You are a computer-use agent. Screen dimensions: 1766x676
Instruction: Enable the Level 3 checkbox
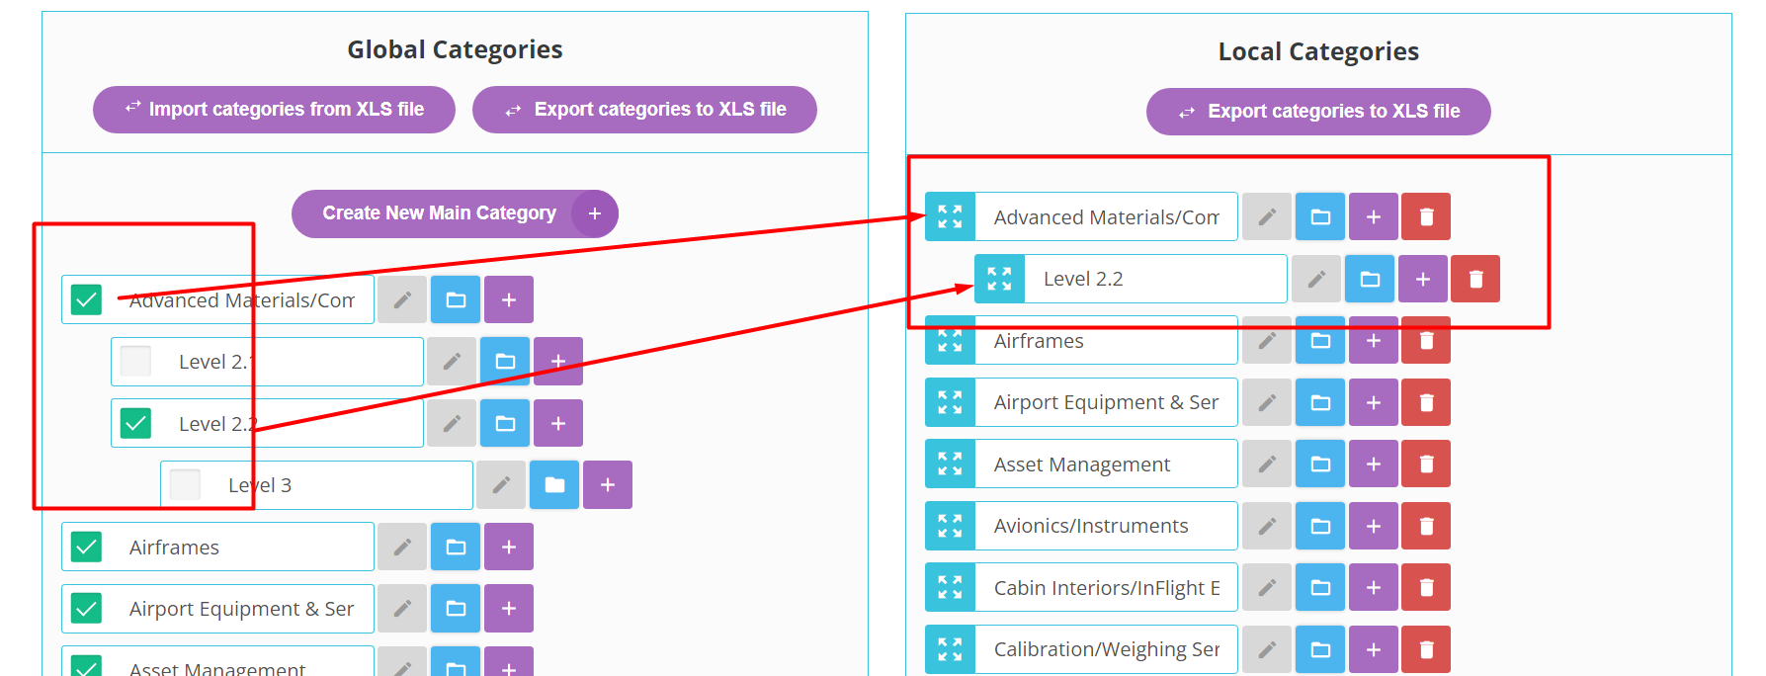[x=185, y=485]
